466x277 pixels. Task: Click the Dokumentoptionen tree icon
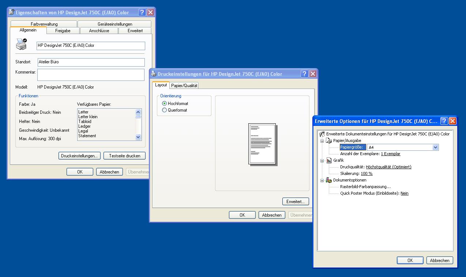[x=329, y=180]
